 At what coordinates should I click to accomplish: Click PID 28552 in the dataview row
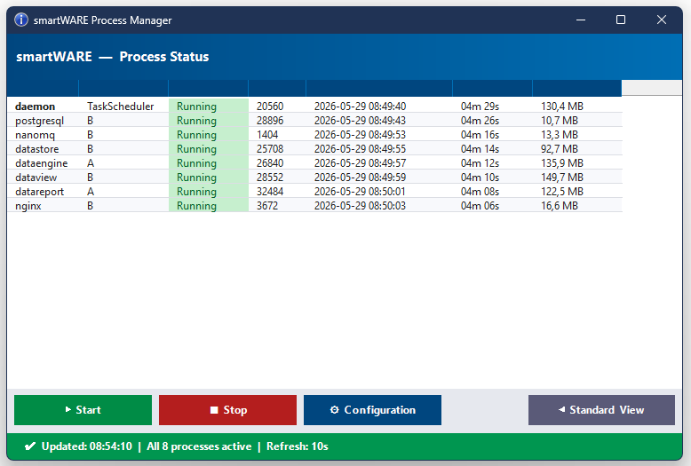coord(270,178)
